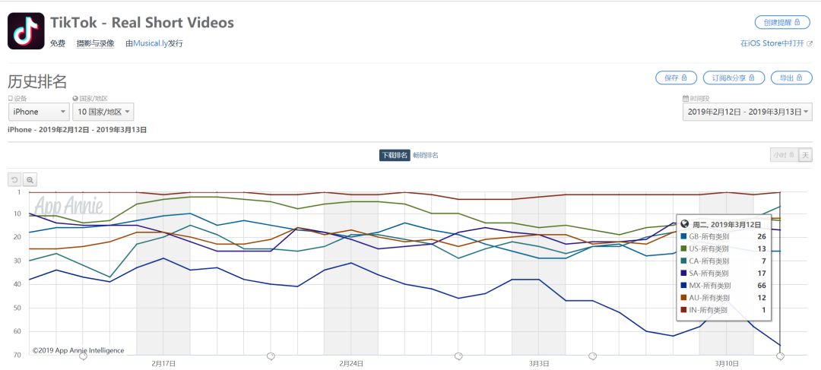
Task: Open the external link icon beside iOS Store
Action: click(810, 44)
